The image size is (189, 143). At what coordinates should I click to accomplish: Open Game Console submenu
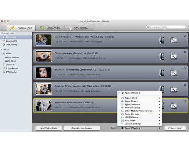click(140, 114)
